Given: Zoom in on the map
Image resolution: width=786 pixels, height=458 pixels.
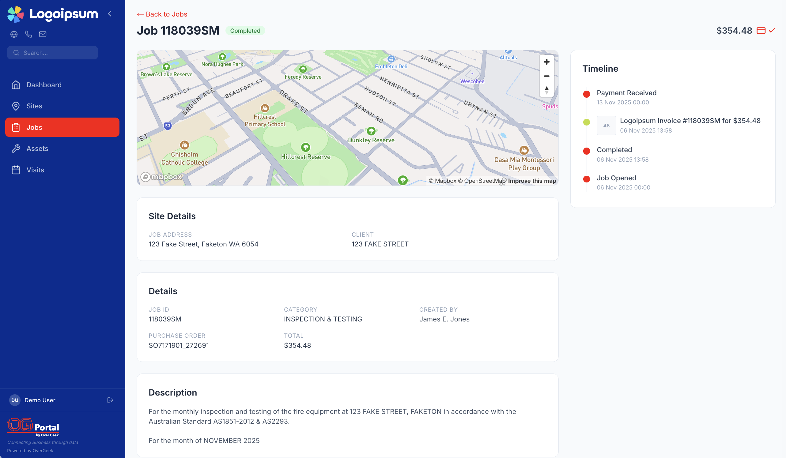Looking at the screenshot, I should [x=546, y=62].
